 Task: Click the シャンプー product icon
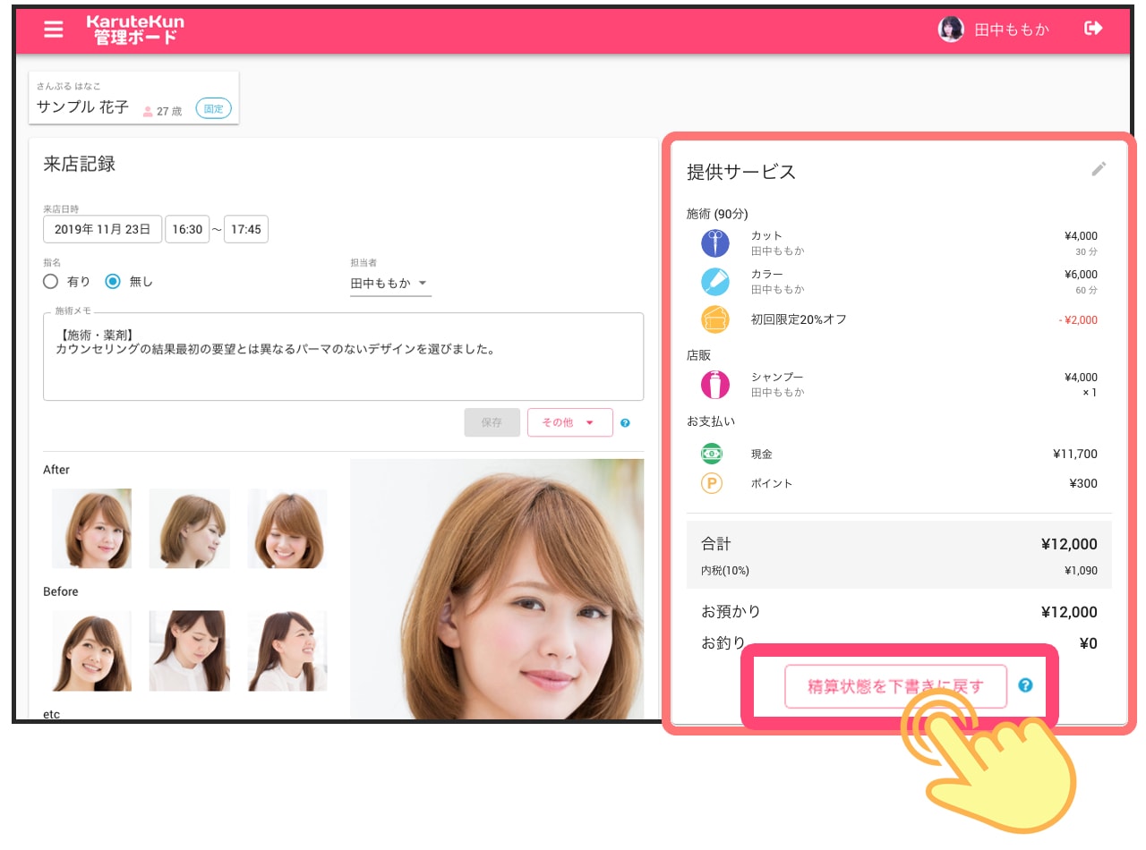(x=714, y=385)
